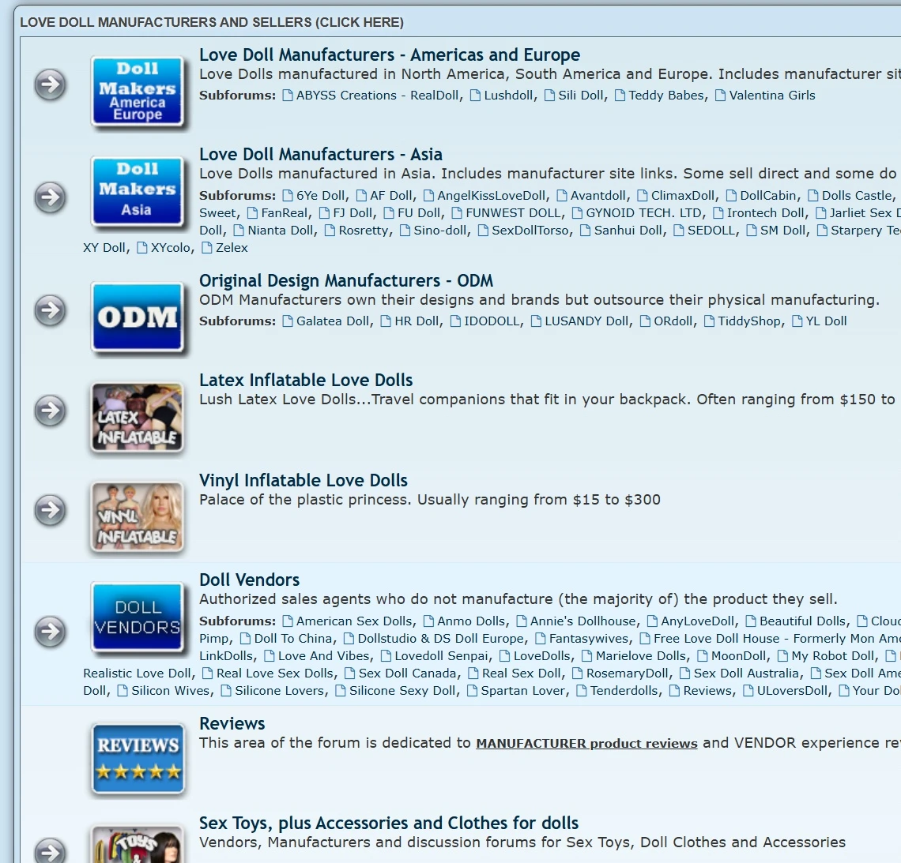Open the Silicon Wives subforum

tap(170, 690)
